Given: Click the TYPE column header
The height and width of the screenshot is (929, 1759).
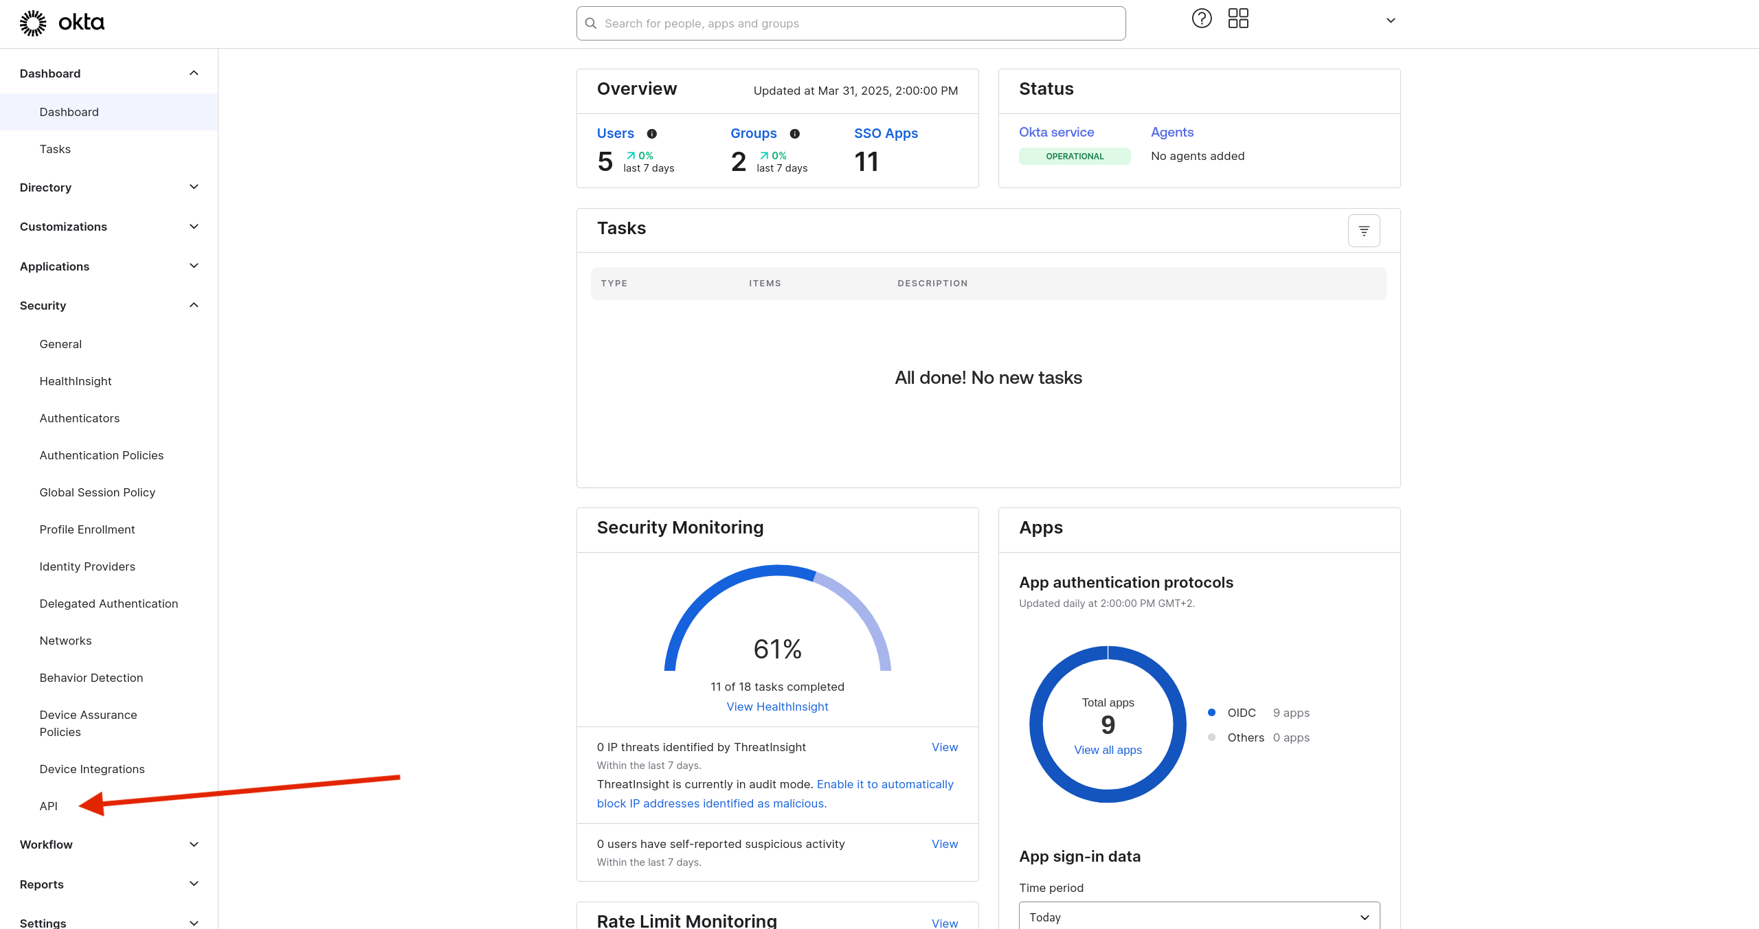Looking at the screenshot, I should (614, 284).
